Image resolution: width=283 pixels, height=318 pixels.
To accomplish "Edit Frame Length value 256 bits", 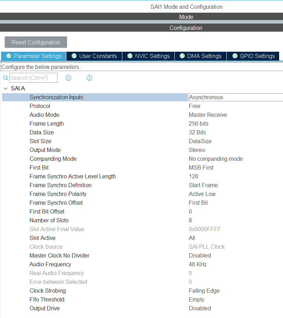I will pyautogui.click(x=199, y=123).
